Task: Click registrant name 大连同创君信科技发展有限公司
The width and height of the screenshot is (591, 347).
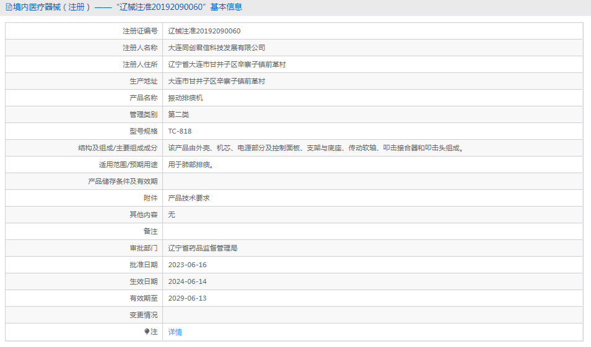Action: (217, 48)
